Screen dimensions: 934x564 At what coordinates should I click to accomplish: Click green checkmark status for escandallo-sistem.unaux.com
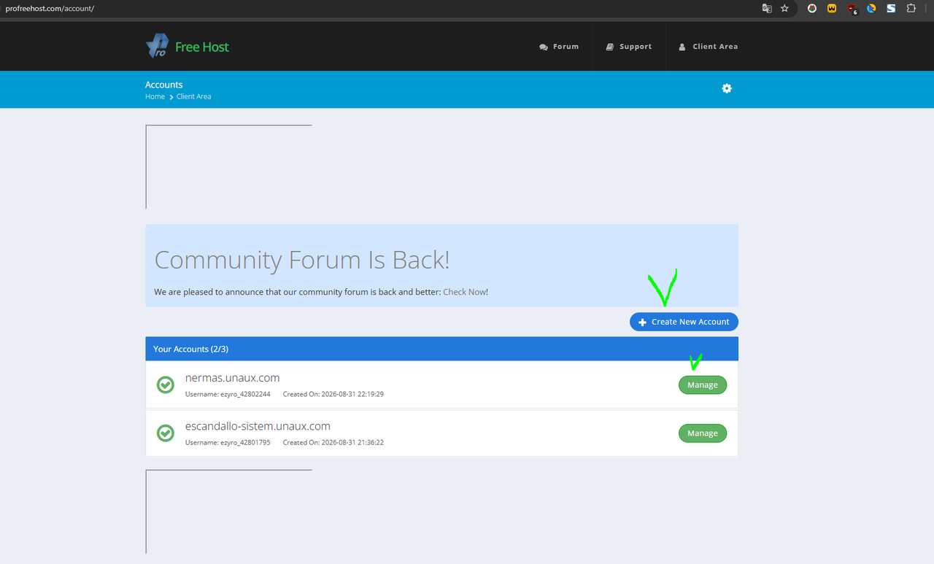click(x=166, y=433)
